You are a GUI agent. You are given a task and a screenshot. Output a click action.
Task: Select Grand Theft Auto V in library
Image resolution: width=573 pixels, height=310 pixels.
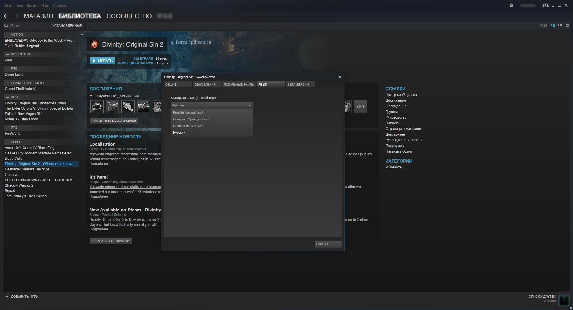pyautogui.click(x=20, y=89)
